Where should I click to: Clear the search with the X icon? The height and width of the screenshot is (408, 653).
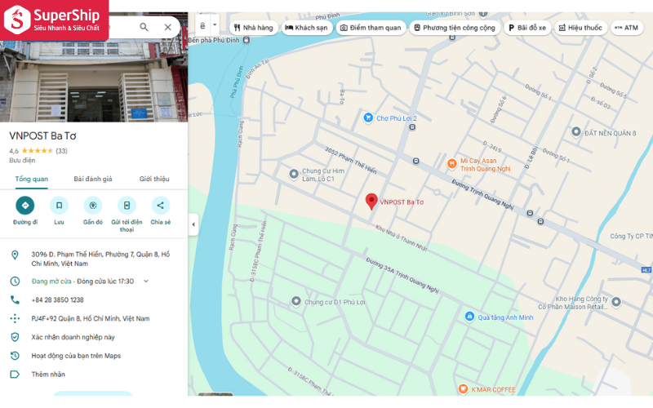tap(168, 27)
